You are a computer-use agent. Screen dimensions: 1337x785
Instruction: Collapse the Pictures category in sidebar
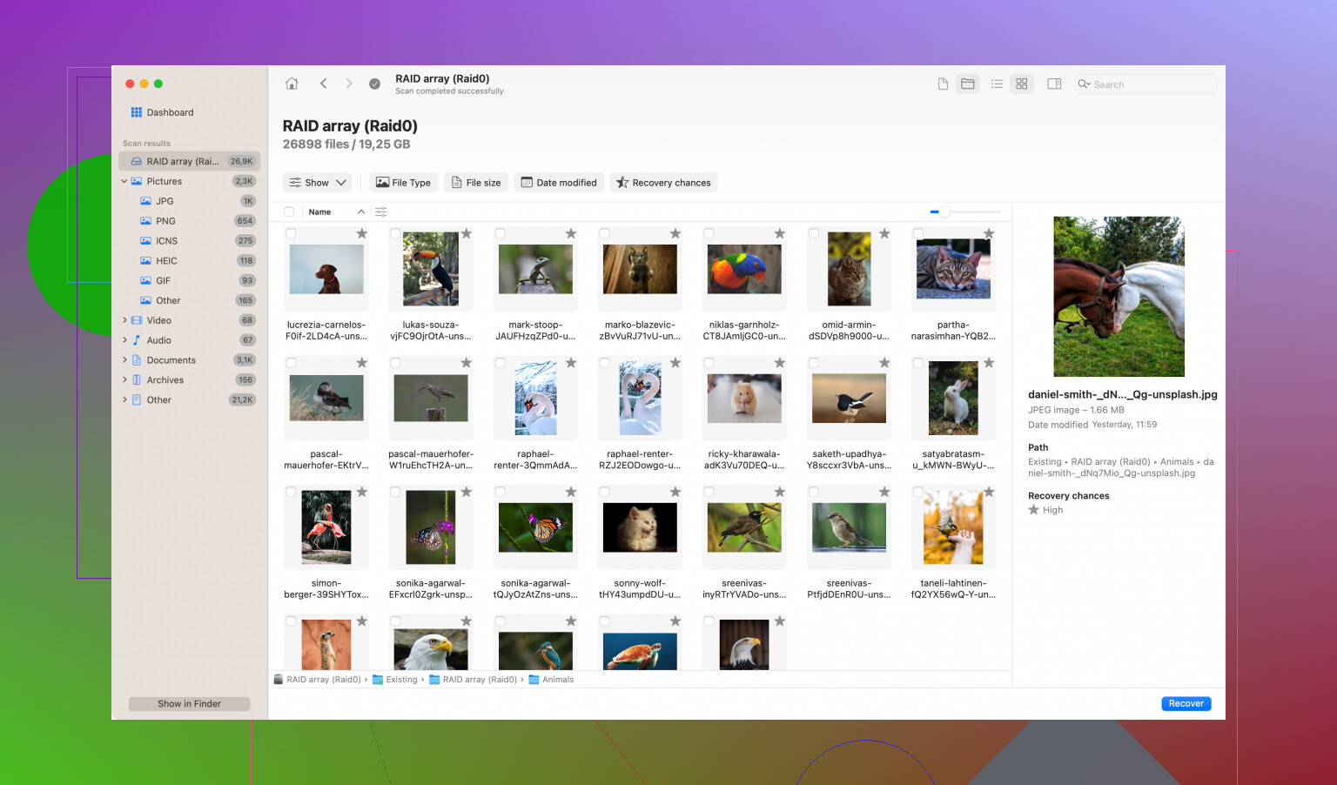point(124,182)
